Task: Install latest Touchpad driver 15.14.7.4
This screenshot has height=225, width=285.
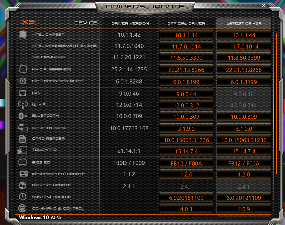Action: (x=244, y=151)
